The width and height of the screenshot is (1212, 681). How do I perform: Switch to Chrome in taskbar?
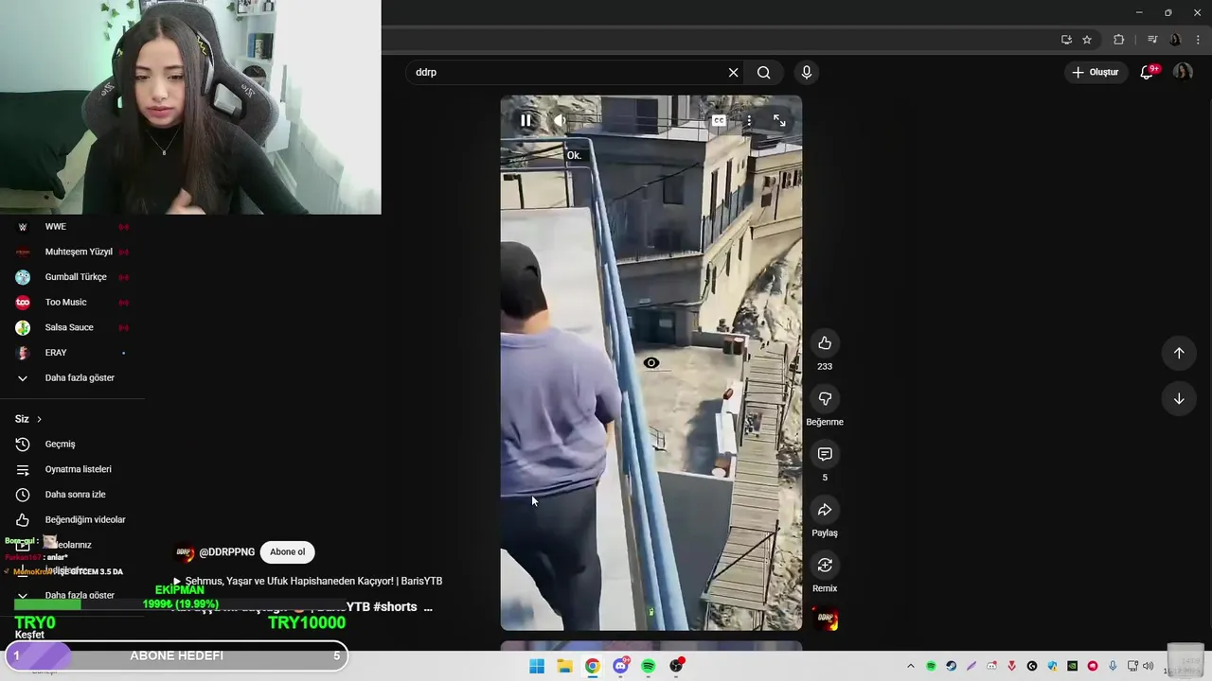592,667
